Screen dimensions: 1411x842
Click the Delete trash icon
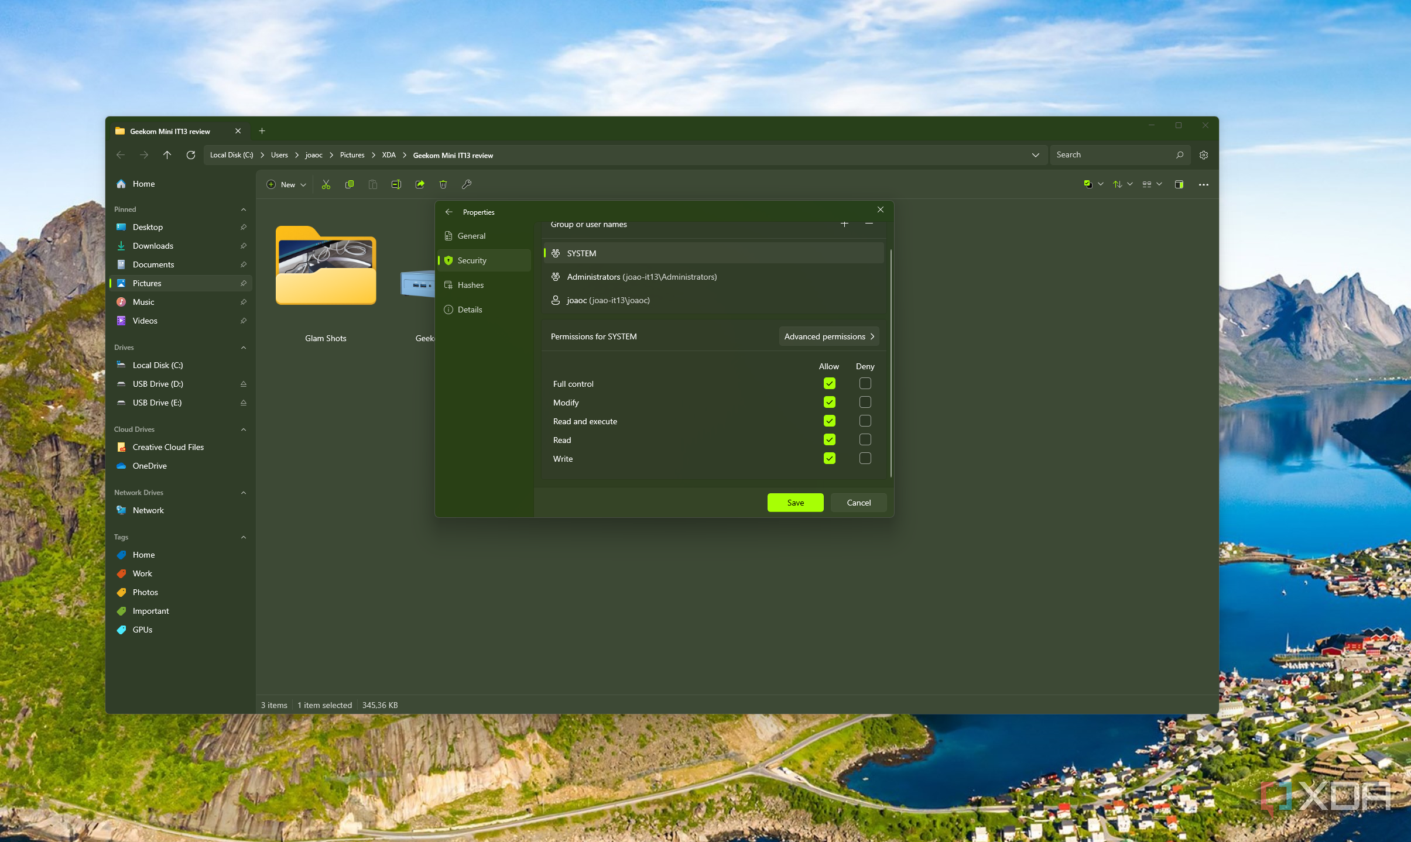pos(443,184)
